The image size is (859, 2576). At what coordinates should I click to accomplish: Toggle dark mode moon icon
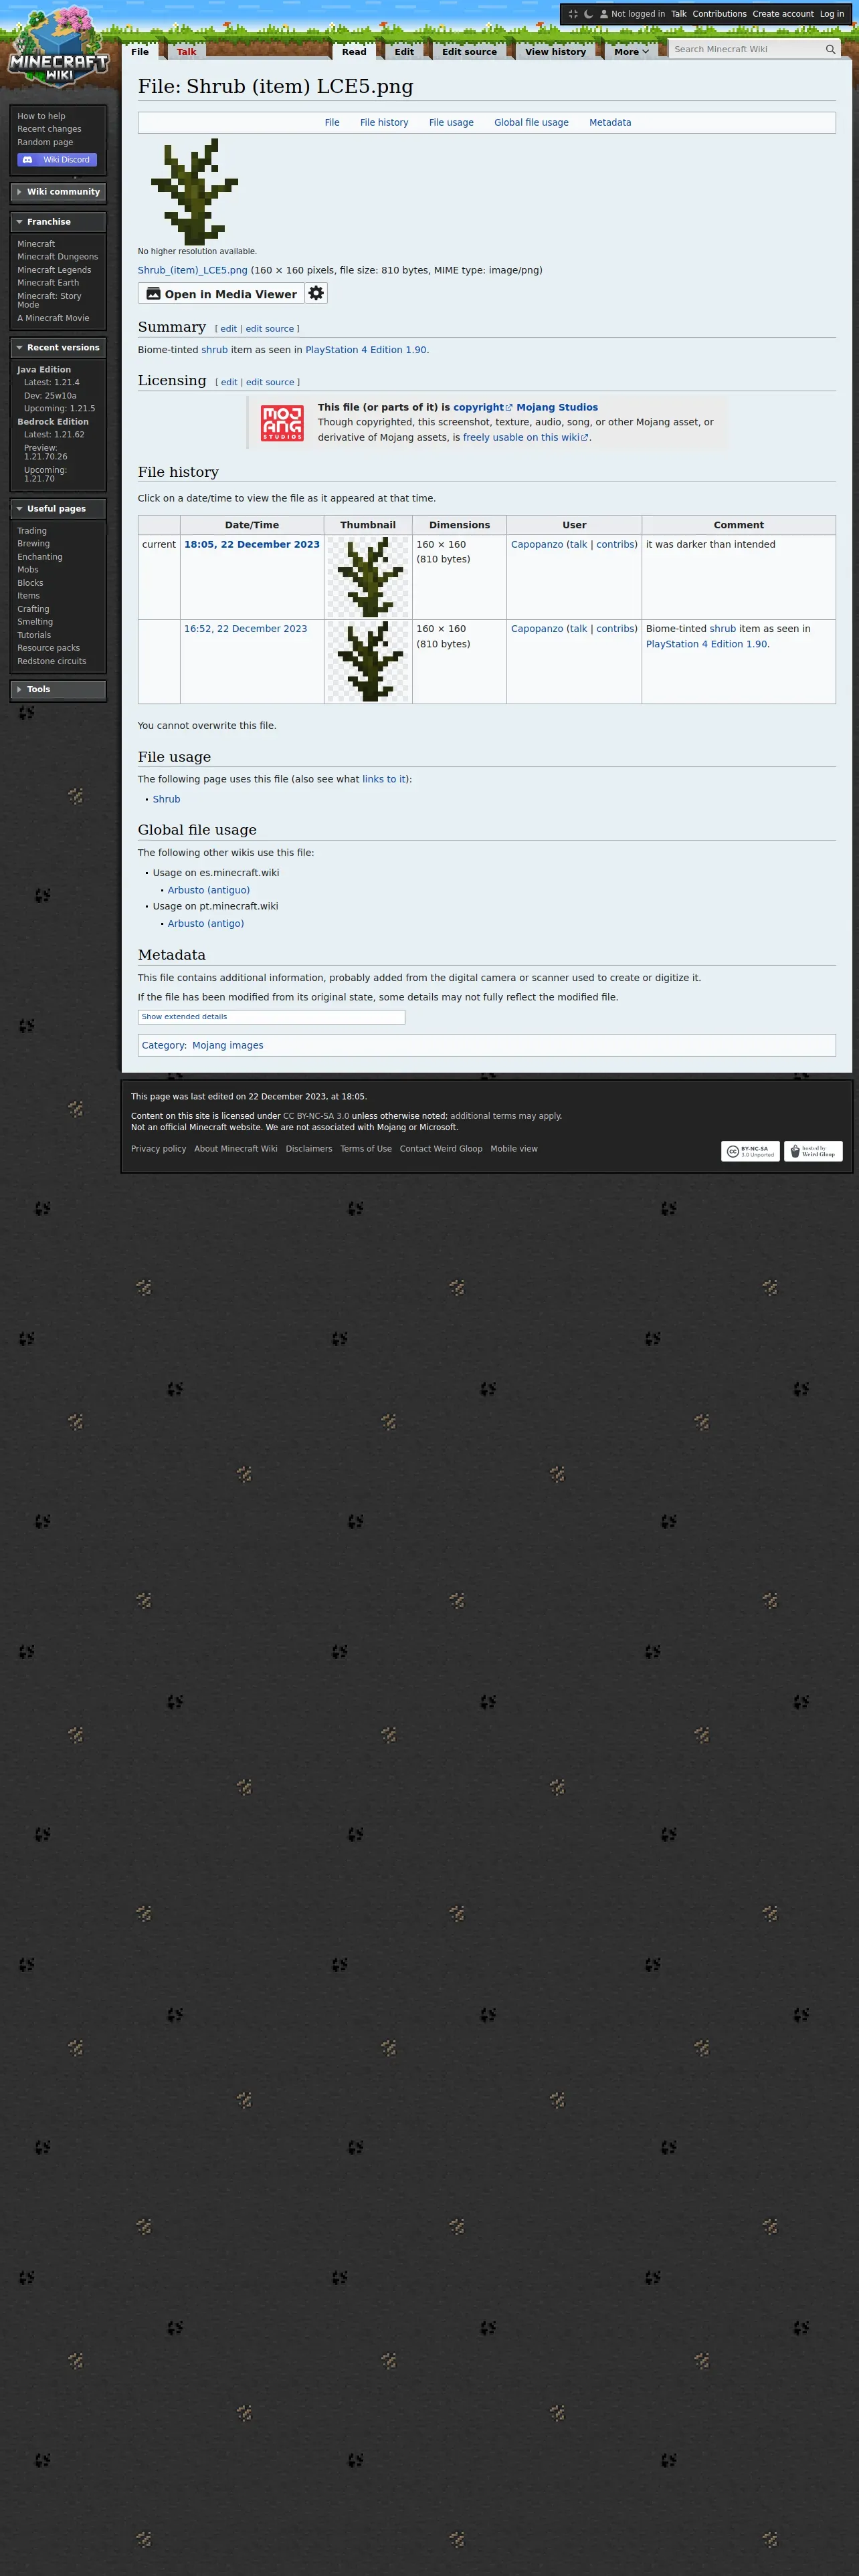click(x=588, y=14)
